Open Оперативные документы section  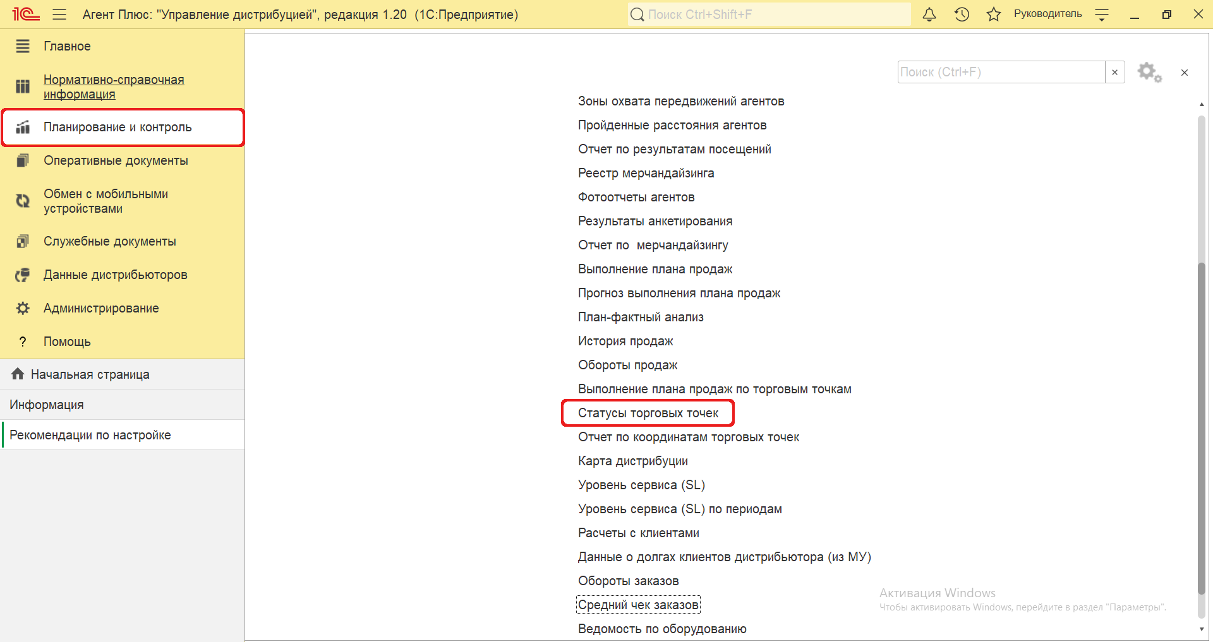[x=116, y=160]
